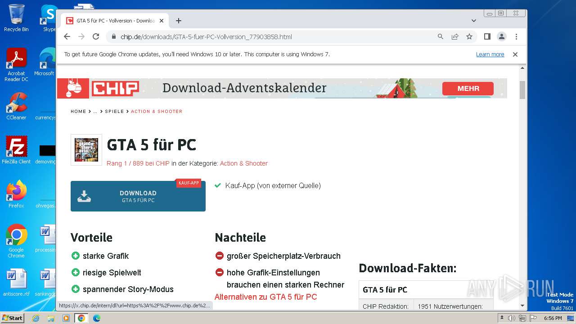This screenshot has width=576, height=324.
Task: Open Alternativen zu GTA 5 für PC link
Action: (x=265, y=297)
